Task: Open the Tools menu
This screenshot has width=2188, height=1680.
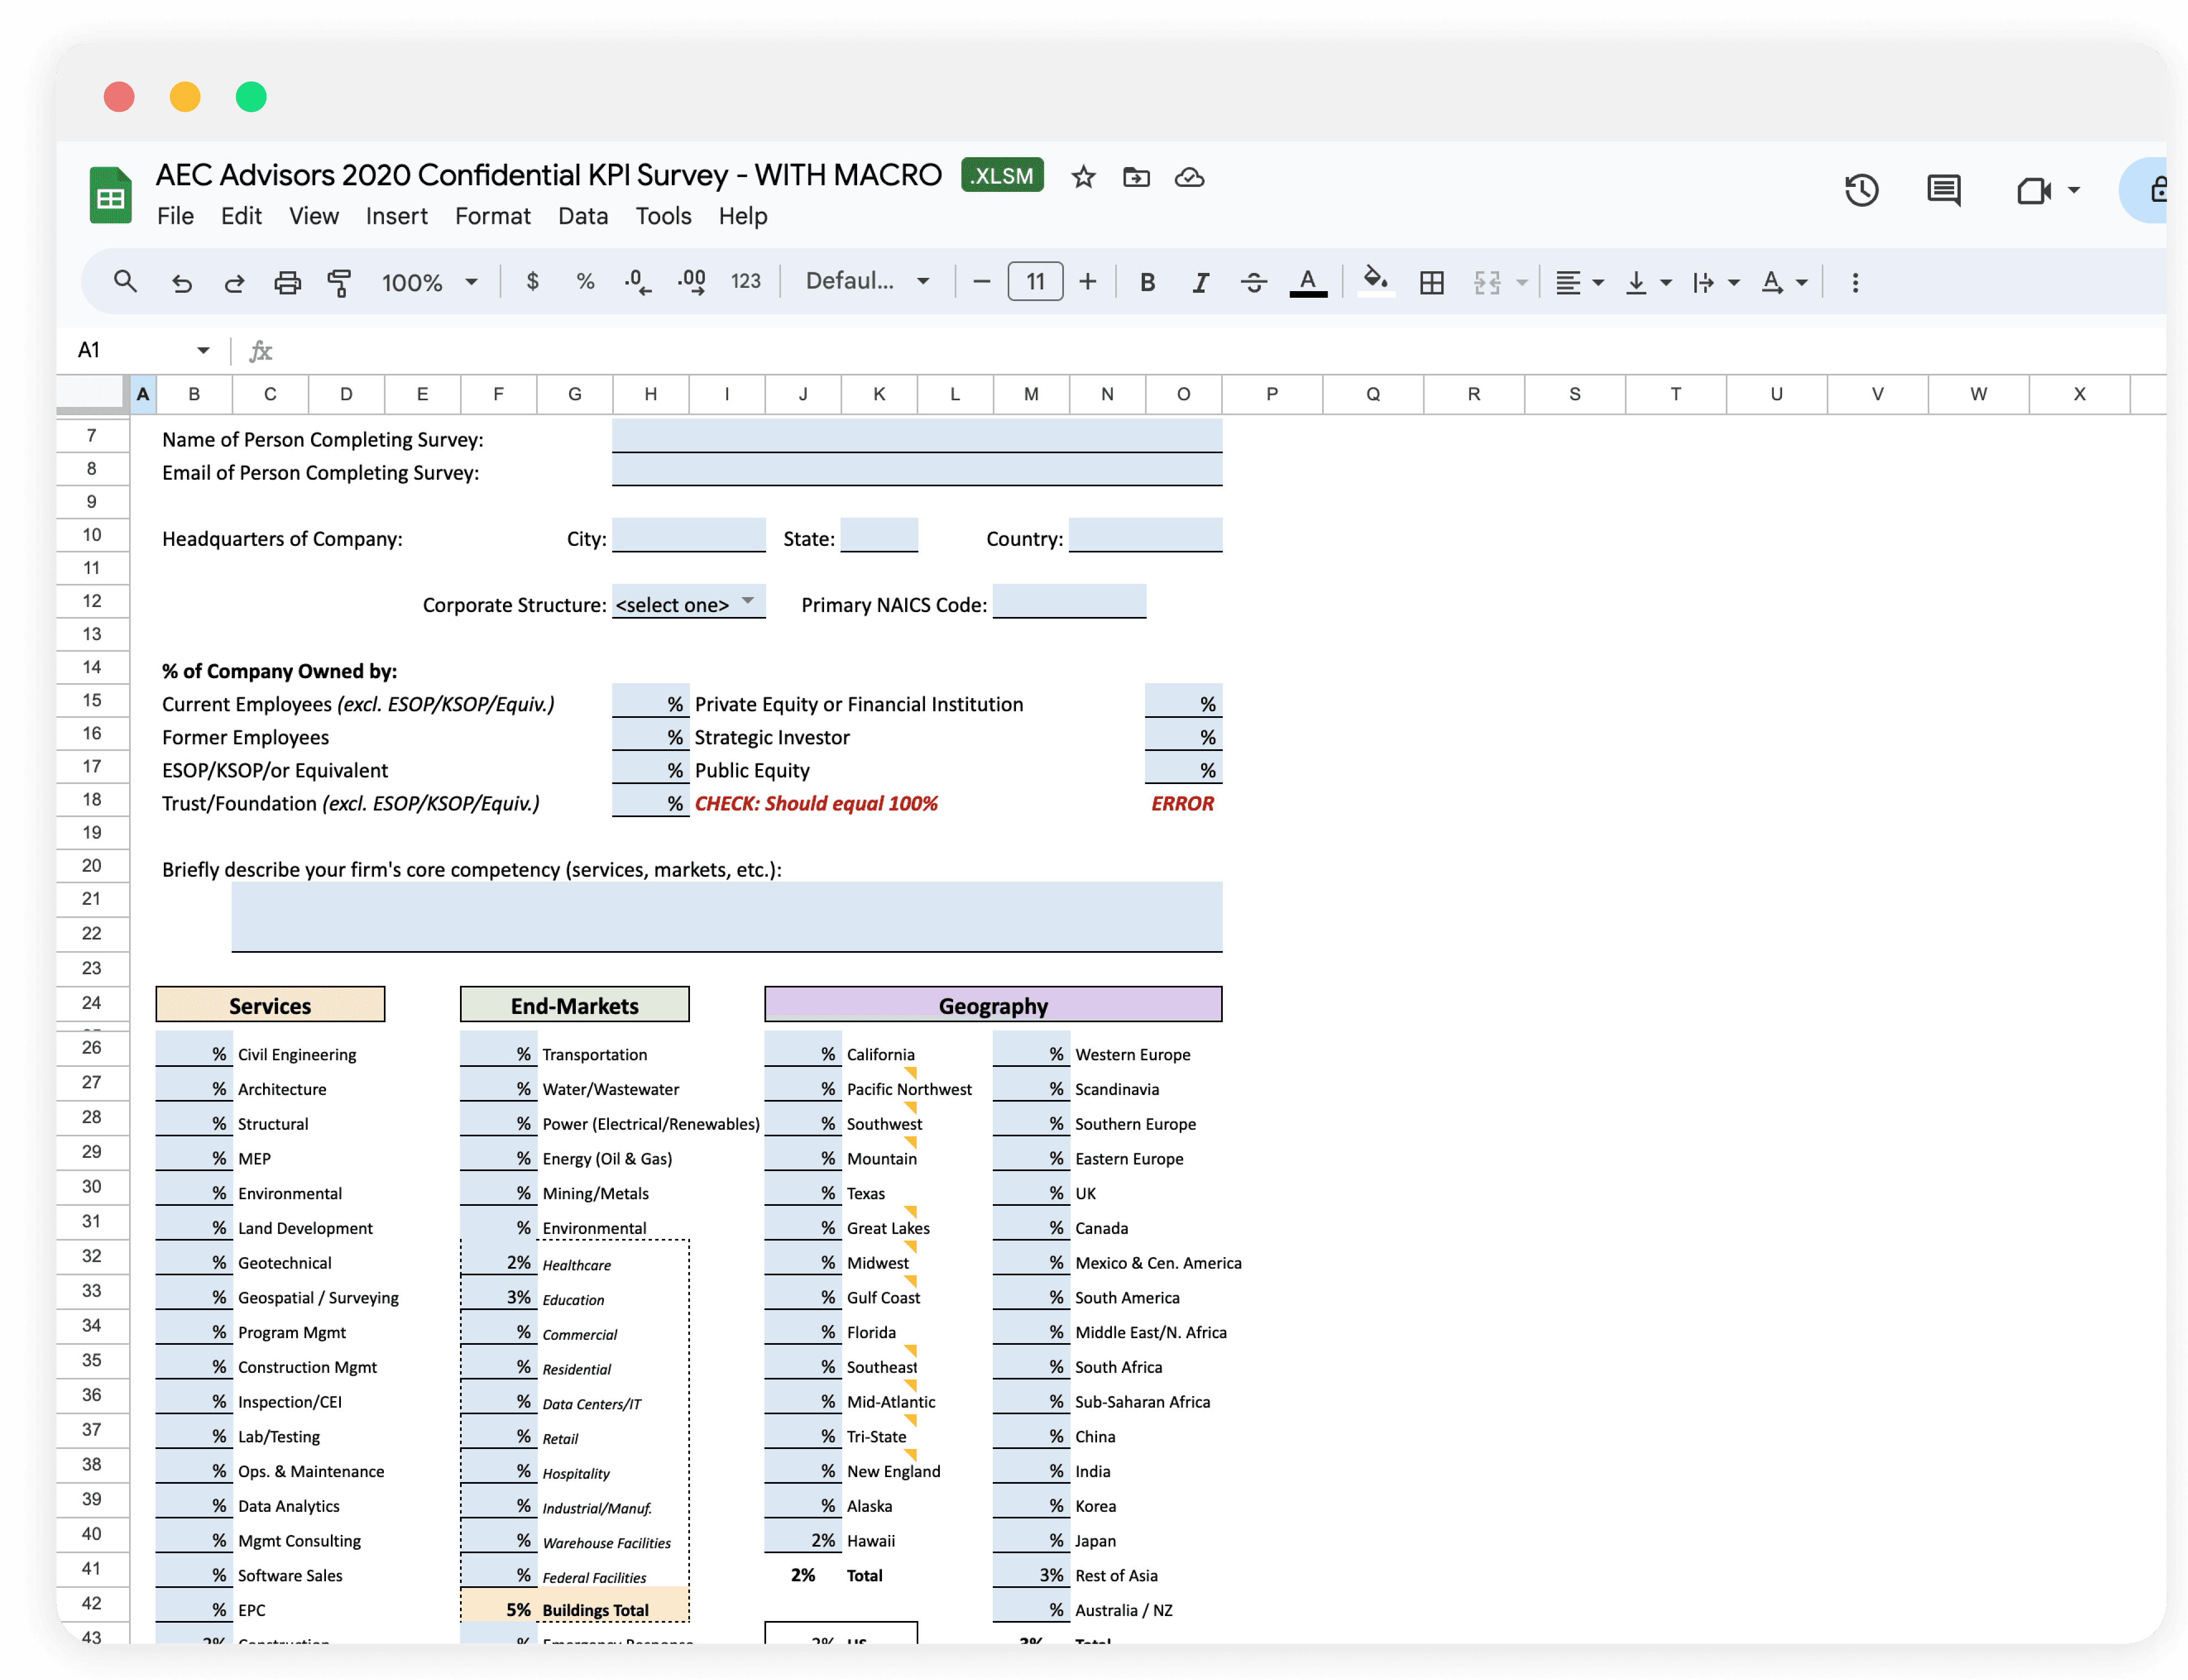Action: coord(664,216)
